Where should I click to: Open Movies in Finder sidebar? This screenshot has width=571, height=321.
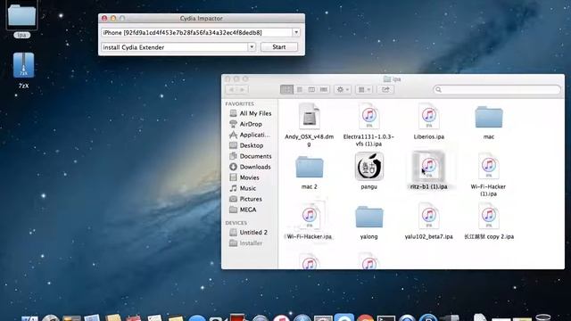tap(244, 177)
